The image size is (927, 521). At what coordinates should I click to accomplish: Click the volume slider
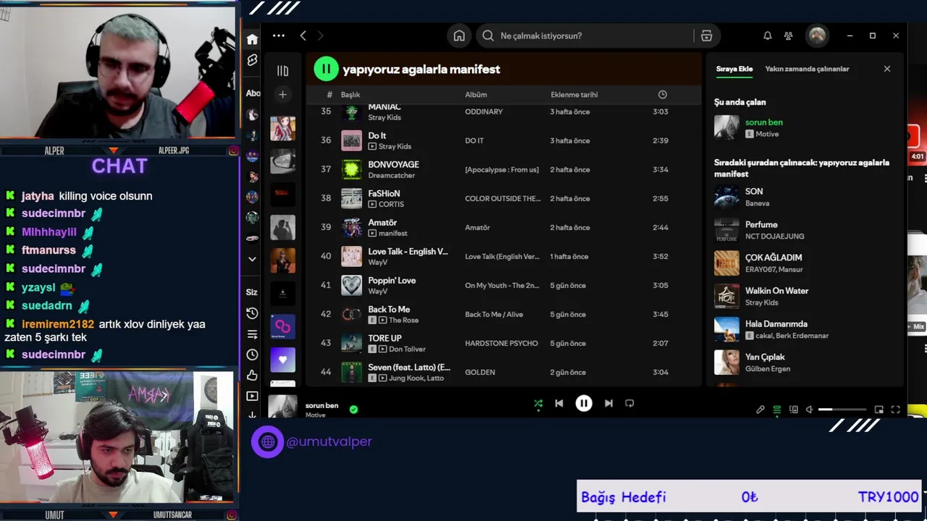842,410
